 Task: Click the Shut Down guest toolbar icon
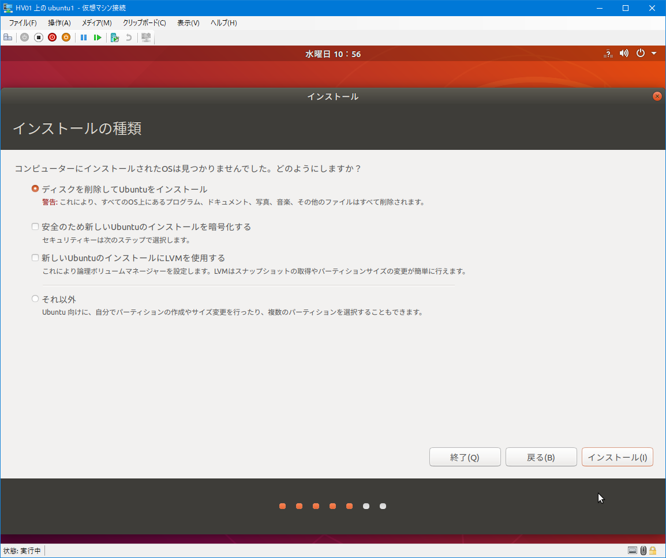[52, 37]
